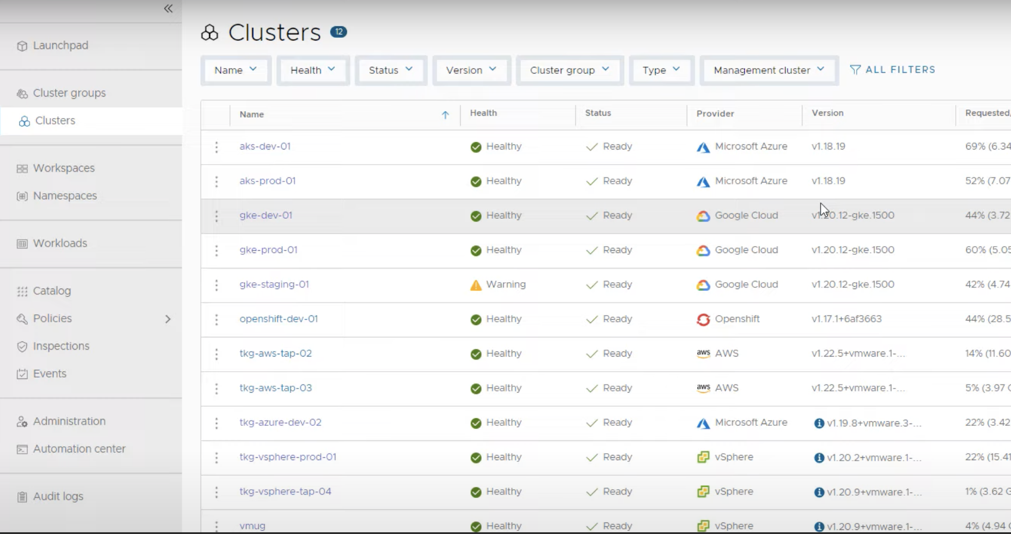Click info icon beside tkg-azure-dev-02 version
This screenshot has height=534, width=1011.
[x=819, y=423]
